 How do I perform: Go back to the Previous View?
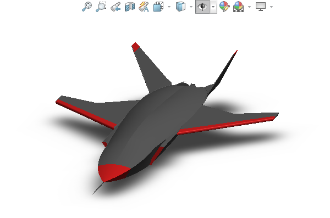tap(116, 7)
